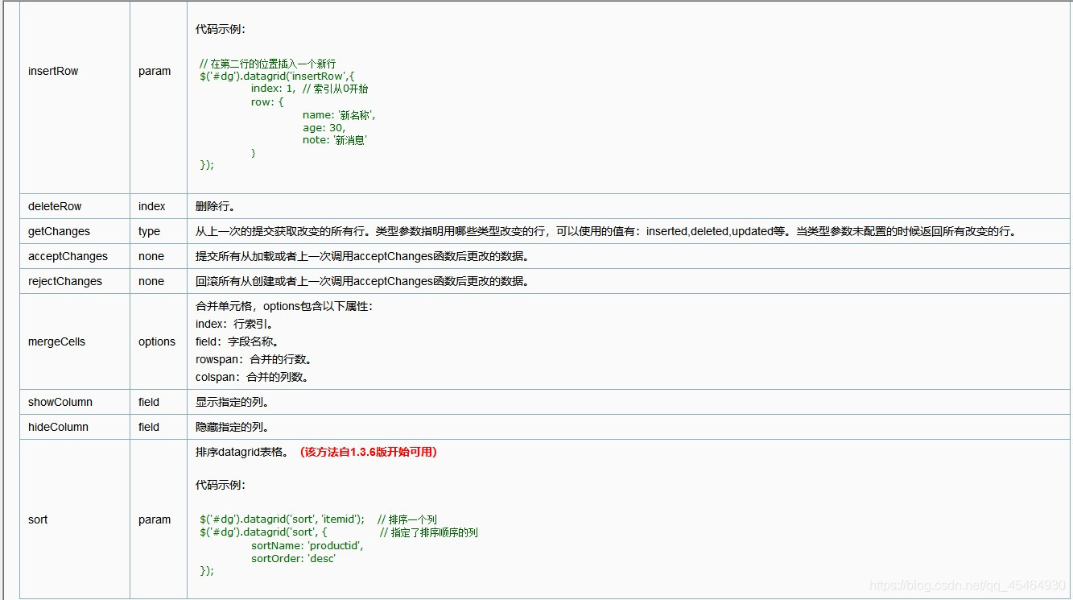This screenshot has height=600, width=1073.
Task: Click the name: '新名称' code line
Action: 339,115
